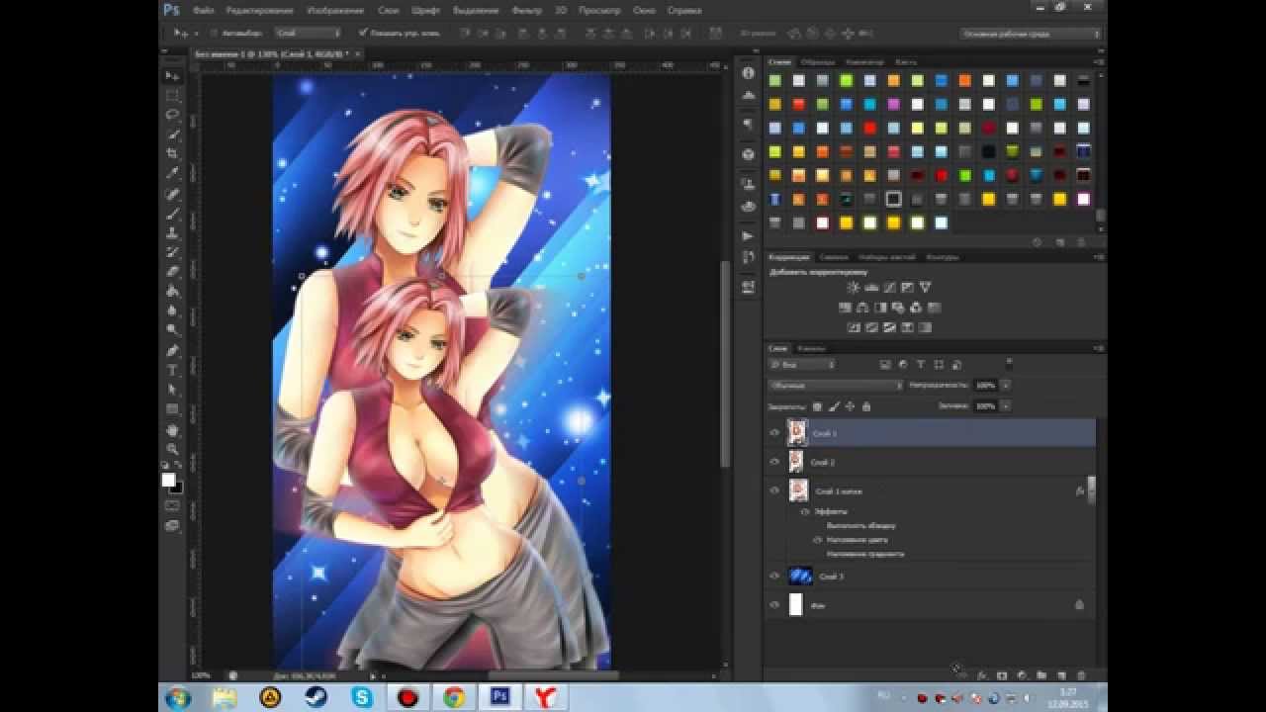Delete layer using the trash icon
The image size is (1266, 712).
coord(1081,675)
